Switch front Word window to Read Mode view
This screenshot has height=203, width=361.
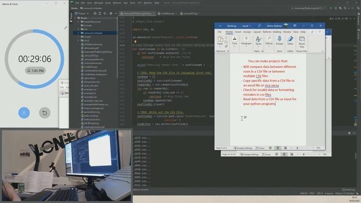(270, 148)
